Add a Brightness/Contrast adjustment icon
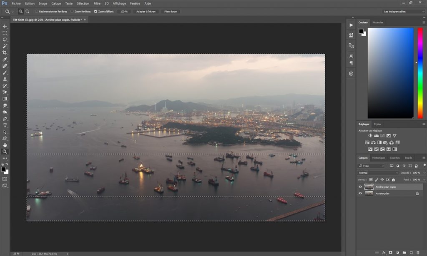Image resolution: width=427 pixels, height=256 pixels. pos(370,136)
